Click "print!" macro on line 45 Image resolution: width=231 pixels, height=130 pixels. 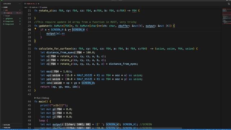tap(45, 105)
